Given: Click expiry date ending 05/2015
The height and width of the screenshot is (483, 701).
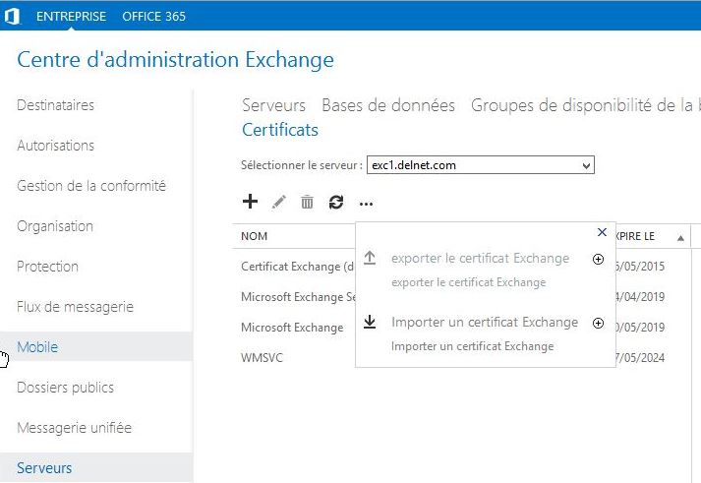Looking at the screenshot, I should click(640, 267).
